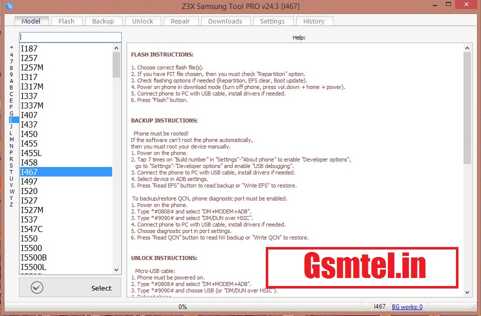Image resolution: width=481 pixels, height=316 pixels.
Task: Open the Downloads tab
Action: [225, 21]
